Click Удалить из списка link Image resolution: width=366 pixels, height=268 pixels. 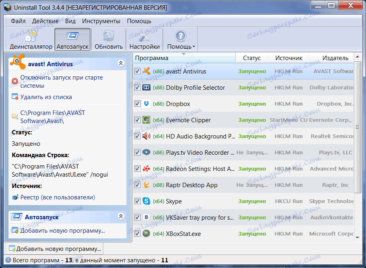pos(46,97)
